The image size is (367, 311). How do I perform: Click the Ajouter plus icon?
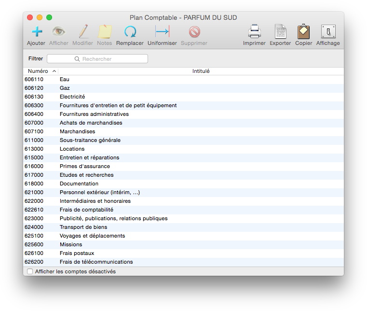click(37, 31)
